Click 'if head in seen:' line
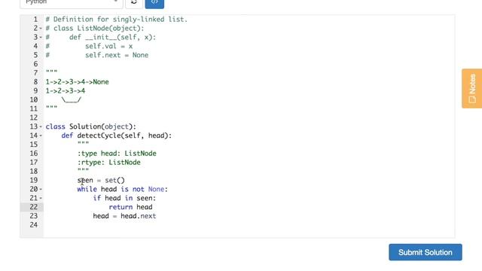The width and height of the screenshot is (482, 271). [x=124, y=198]
